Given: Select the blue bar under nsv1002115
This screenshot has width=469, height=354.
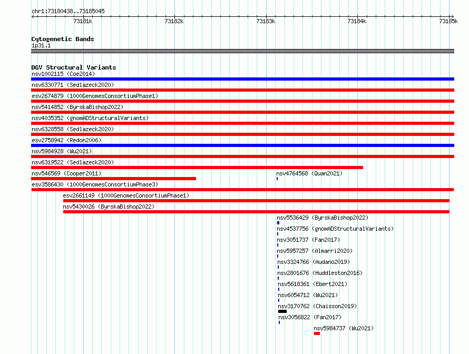Looking at the screenshot, I should point(242,79).
